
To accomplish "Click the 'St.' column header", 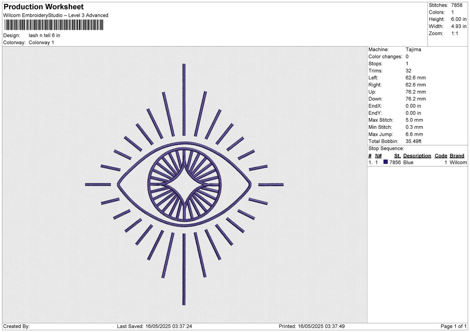I will (398, 155).
